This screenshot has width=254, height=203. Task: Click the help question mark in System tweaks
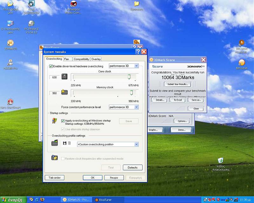tap(138, 52)
